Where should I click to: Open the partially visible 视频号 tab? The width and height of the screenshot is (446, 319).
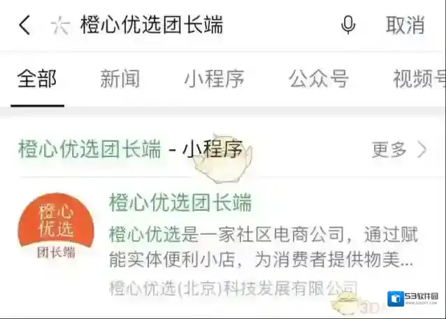pyautogui.click(x=419, y=79)
